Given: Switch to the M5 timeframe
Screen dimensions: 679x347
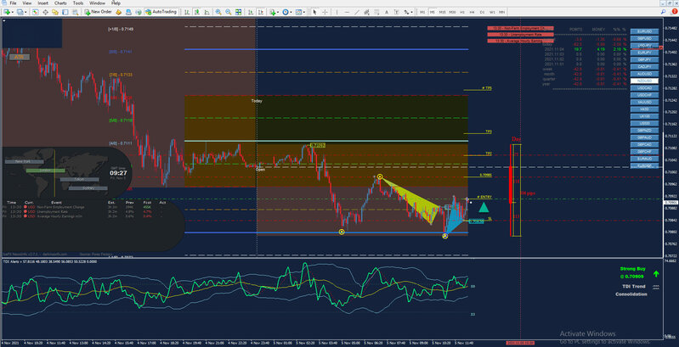Looking at the screenshot, I should (433, 12).
